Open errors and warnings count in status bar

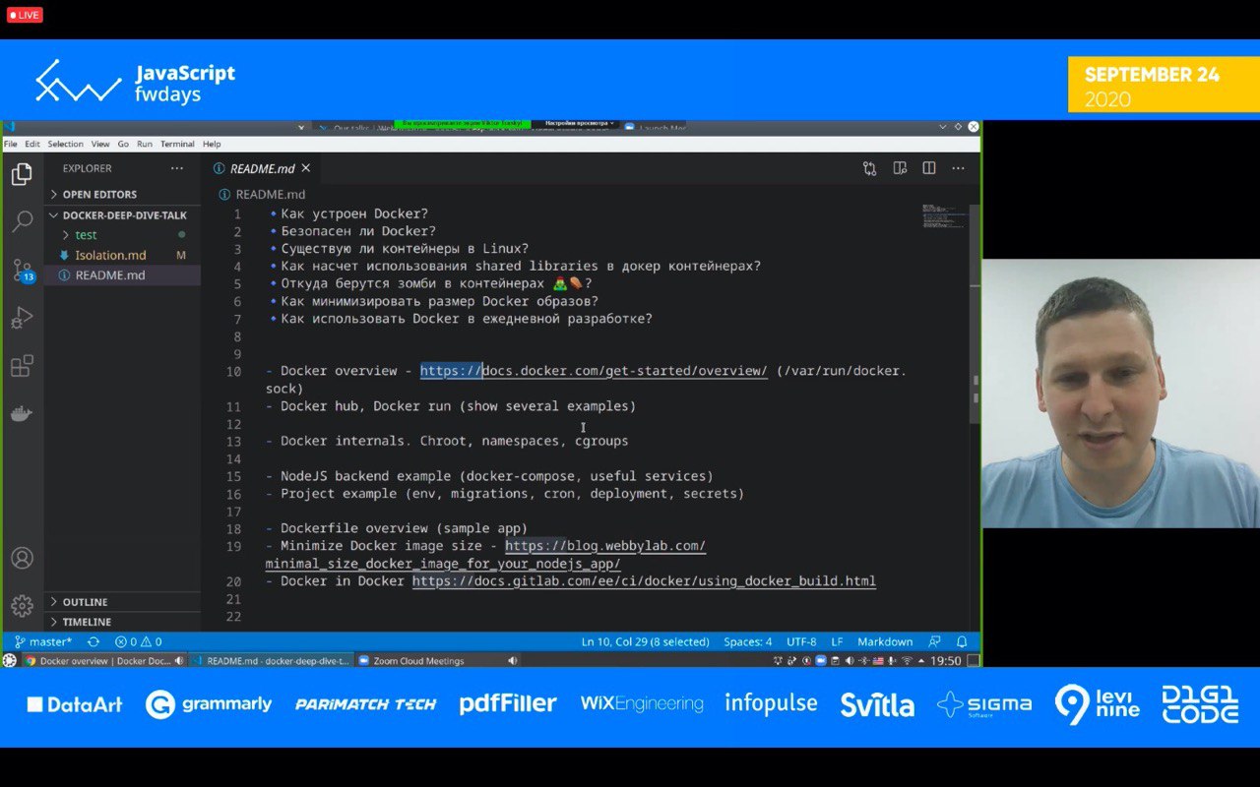(x=139, y=641)
